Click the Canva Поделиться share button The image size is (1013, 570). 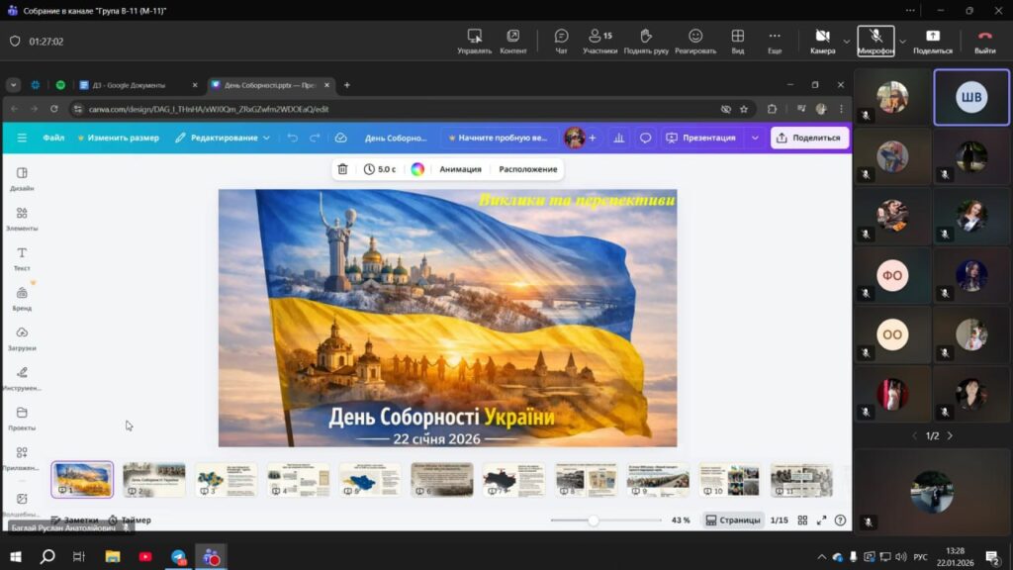click(808, 138)
